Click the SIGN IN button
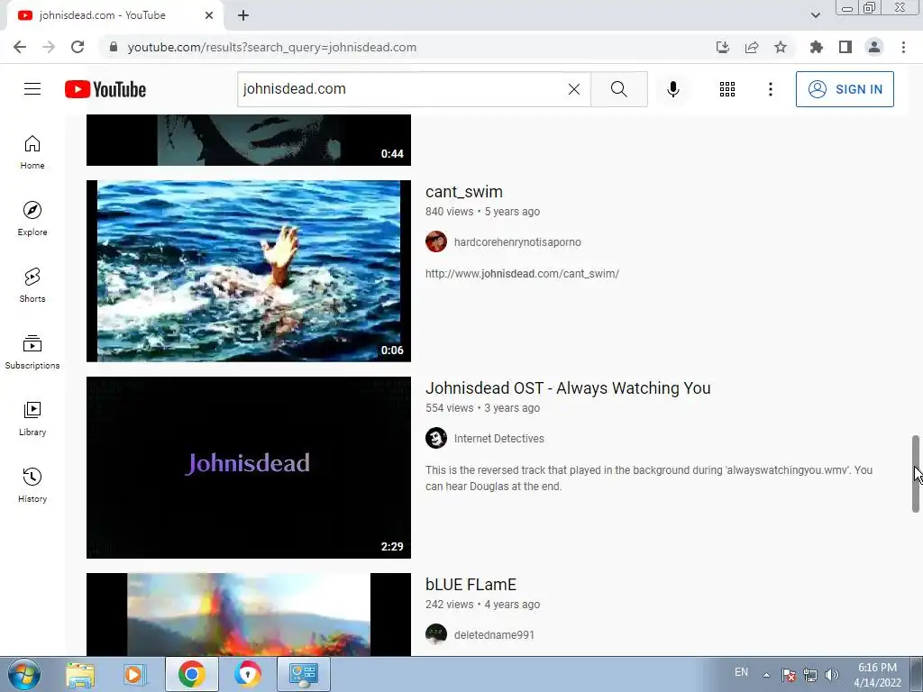This screenshot has height=692, width=923. click(x=844, y=89)
